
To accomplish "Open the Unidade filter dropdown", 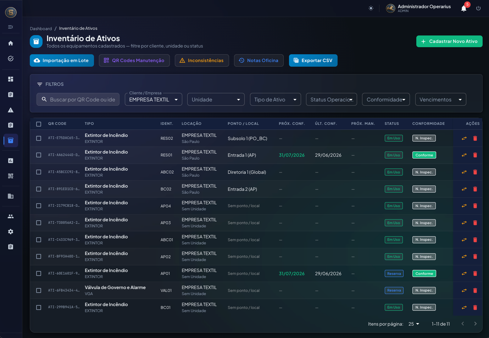I will [x=216, y=99].
